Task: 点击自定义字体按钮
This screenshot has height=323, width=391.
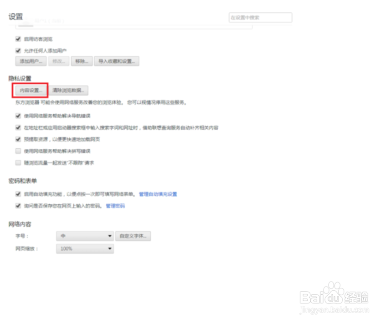Action: (x=133, y=236)
